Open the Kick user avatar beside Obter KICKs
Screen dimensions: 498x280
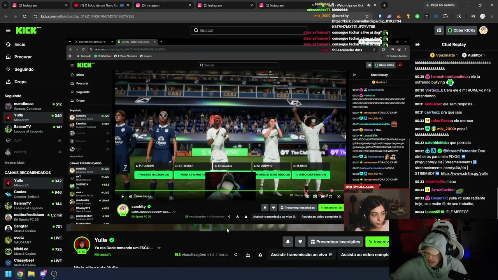tap(483, 30)
